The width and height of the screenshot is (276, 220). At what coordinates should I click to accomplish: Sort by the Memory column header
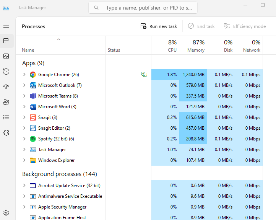[x=193, y=46]
